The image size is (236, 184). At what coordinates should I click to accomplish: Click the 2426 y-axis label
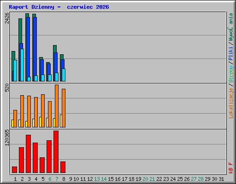click(x=7, y=18)
